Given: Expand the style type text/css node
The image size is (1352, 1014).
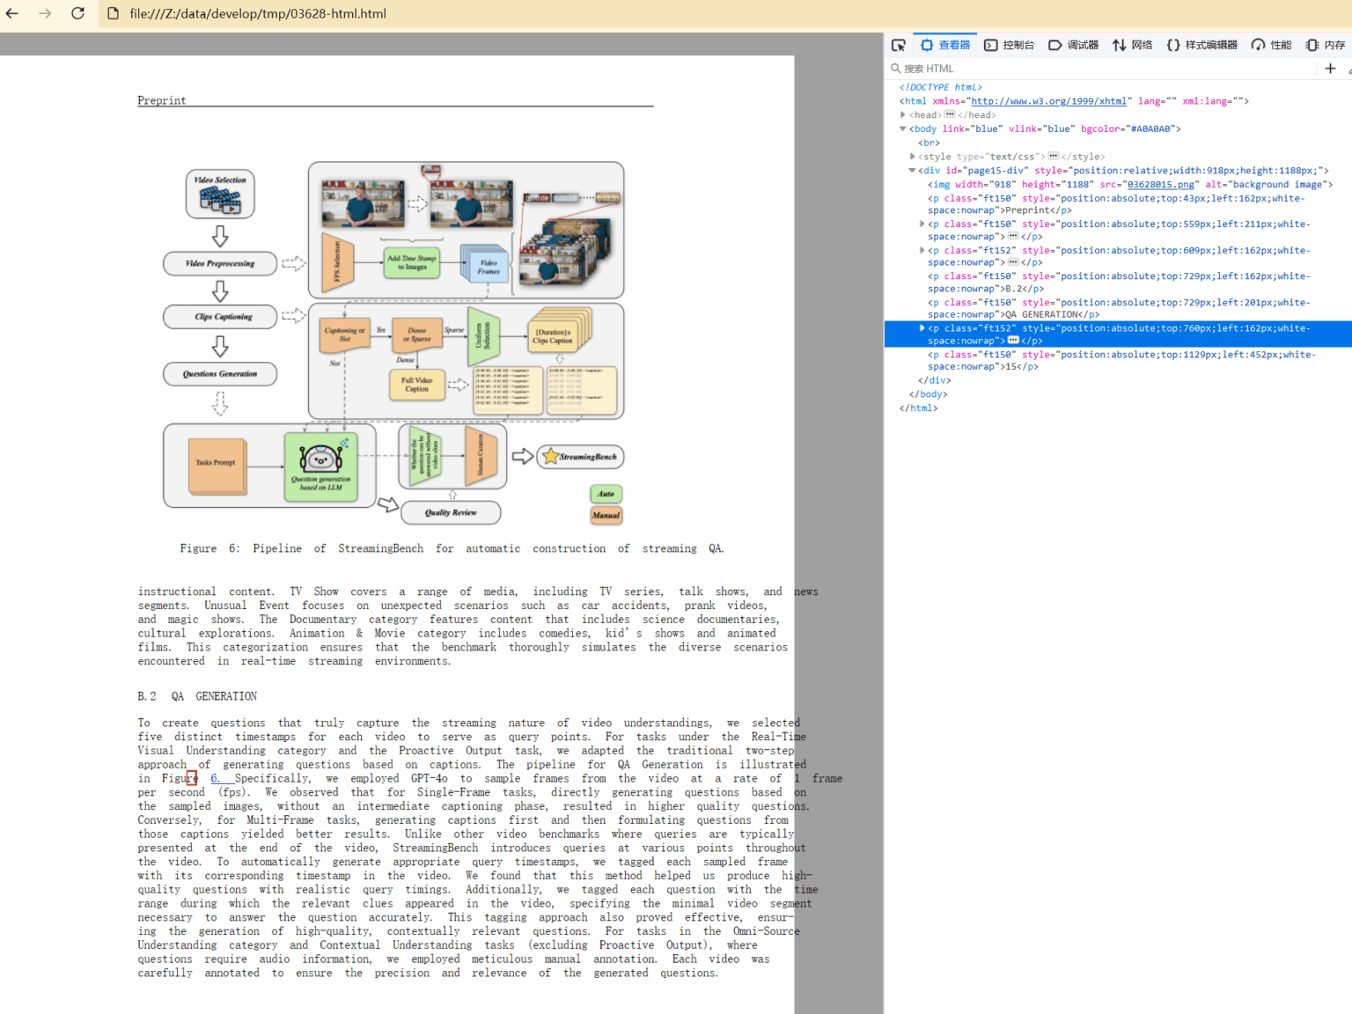Looking at the screenshot, I should click(x=912, y=157).
